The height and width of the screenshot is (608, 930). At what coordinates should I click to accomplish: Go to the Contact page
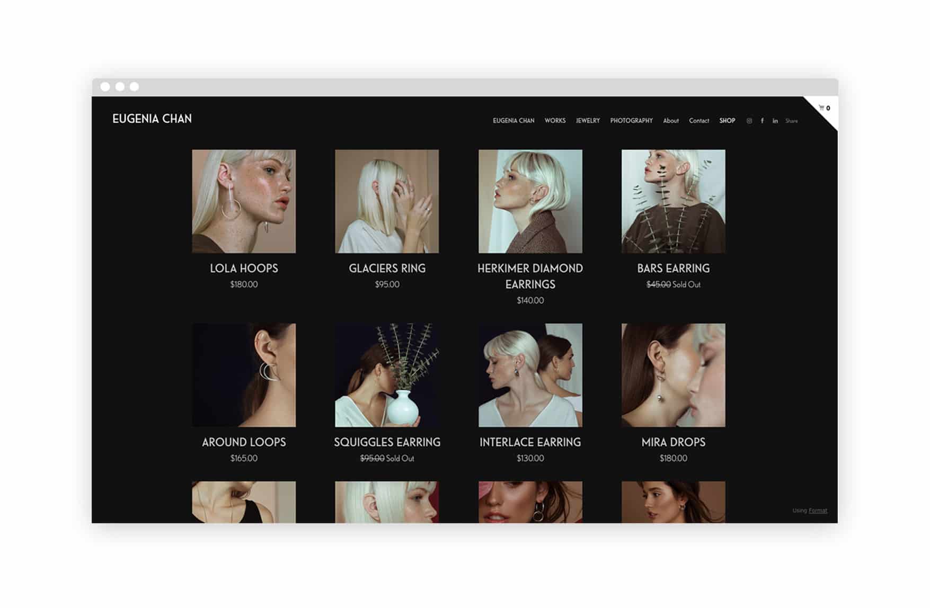pyautogui.click(x=699, y=121)
